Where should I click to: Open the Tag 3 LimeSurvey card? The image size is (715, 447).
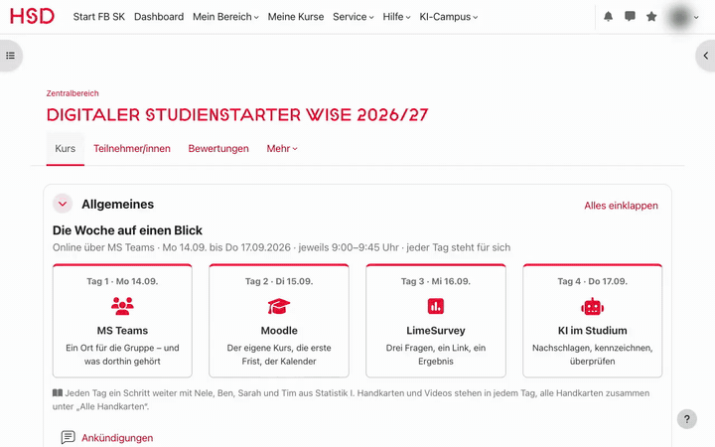[436, 321]
